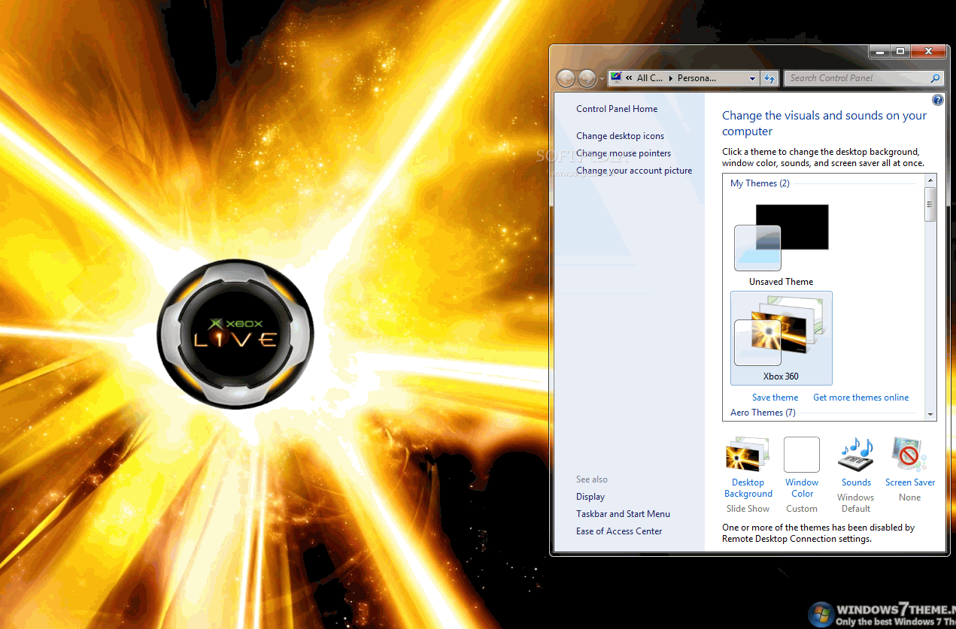
Task: Open Control Panel Home
Action: pyautogui.click(x=617, y=109)
